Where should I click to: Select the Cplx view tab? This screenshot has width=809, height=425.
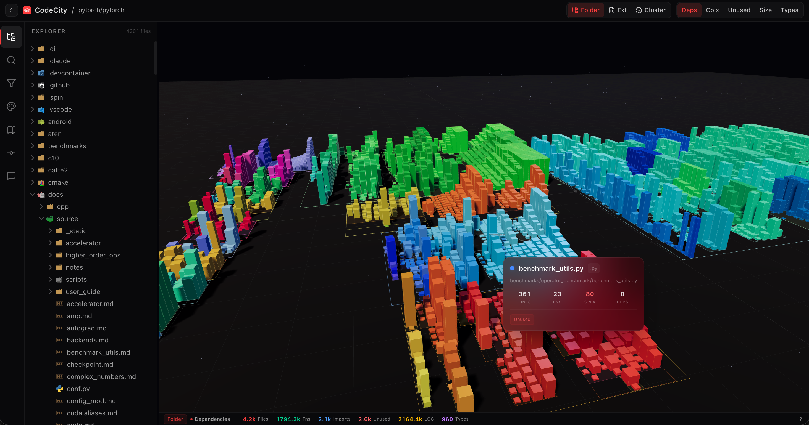[712, 10]
